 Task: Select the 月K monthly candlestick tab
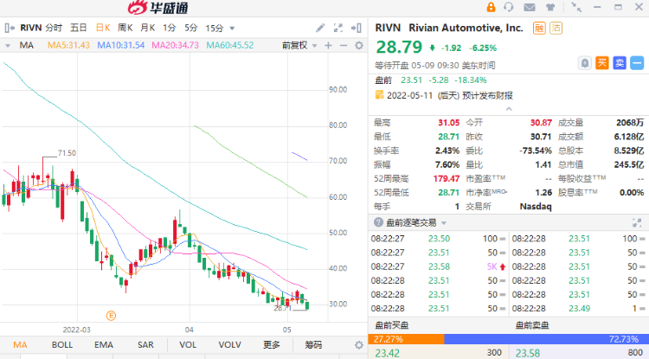(147, 28)
